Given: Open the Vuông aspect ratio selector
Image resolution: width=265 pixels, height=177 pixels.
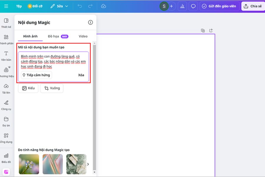Looking at the screenshot, I should pyautogui.click(x=52, y=88).
